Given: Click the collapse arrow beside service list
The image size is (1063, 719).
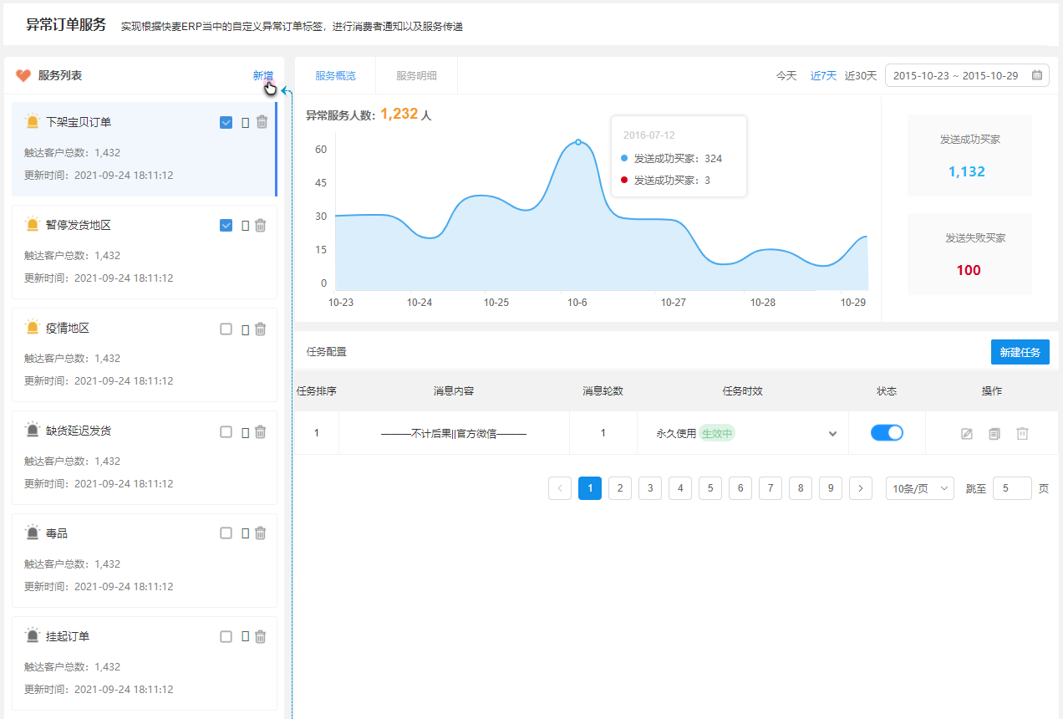Looking at the screenshot, I should tap(285, 90).
